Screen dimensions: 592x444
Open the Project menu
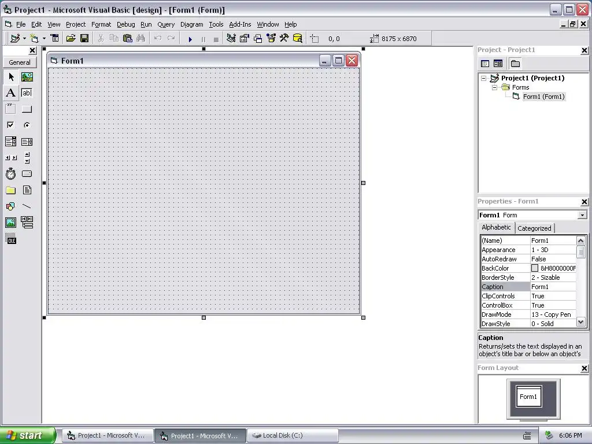tap(76, 24)
